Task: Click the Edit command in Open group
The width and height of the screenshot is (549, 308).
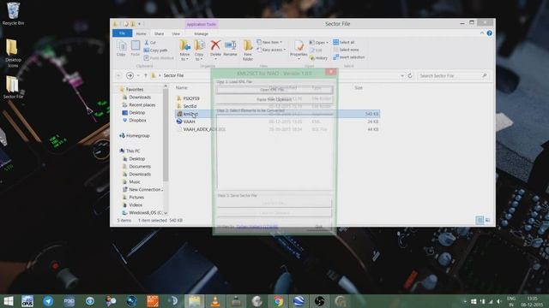Action: pyautogui.click(x=316, y=50)
